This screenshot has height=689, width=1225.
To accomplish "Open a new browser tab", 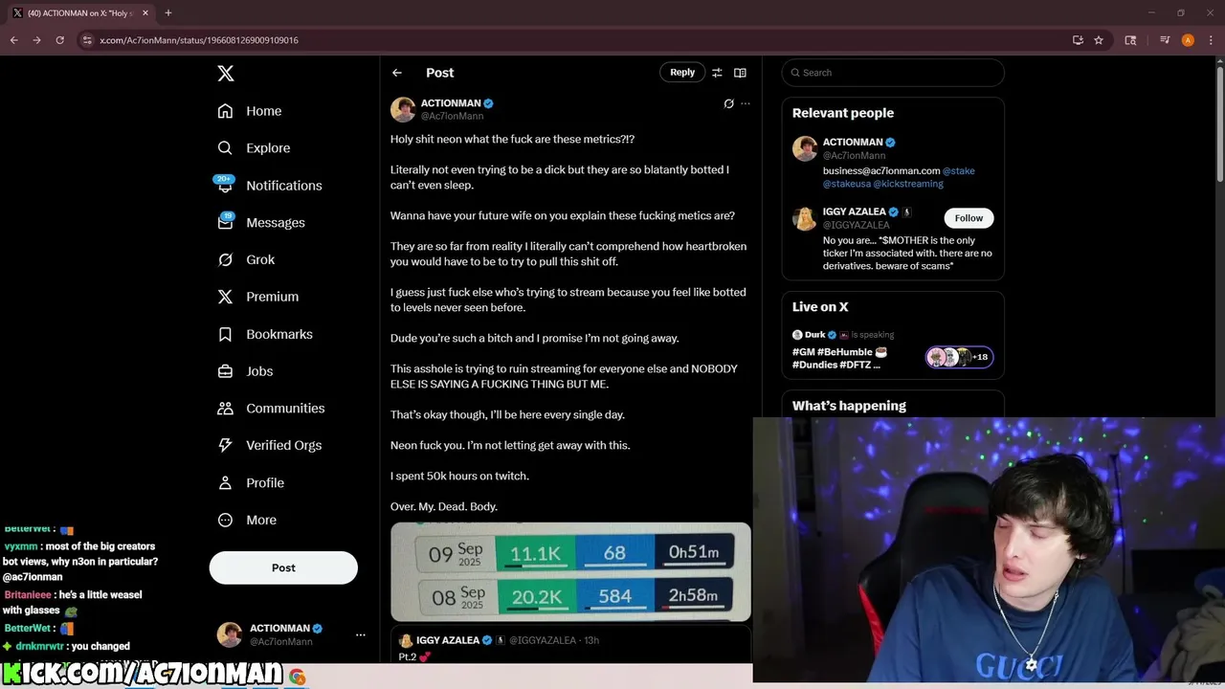I will pos(167,12).
